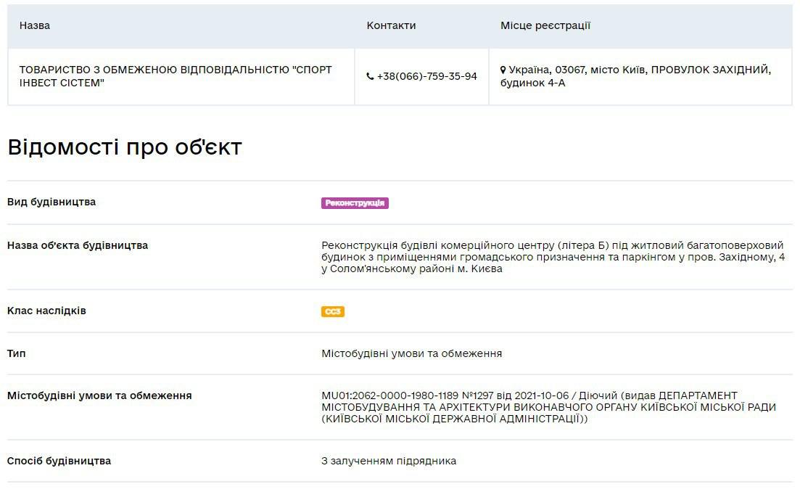Click the purple Реконструкція badge
Viewport: 800px width, 492px height.
[x=355, y=203]
